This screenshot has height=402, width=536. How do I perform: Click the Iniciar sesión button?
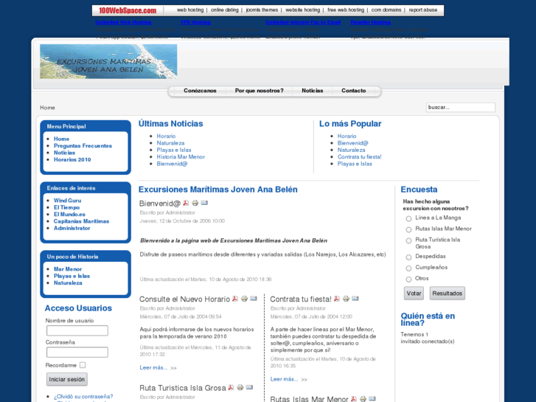tap(66, 379)
